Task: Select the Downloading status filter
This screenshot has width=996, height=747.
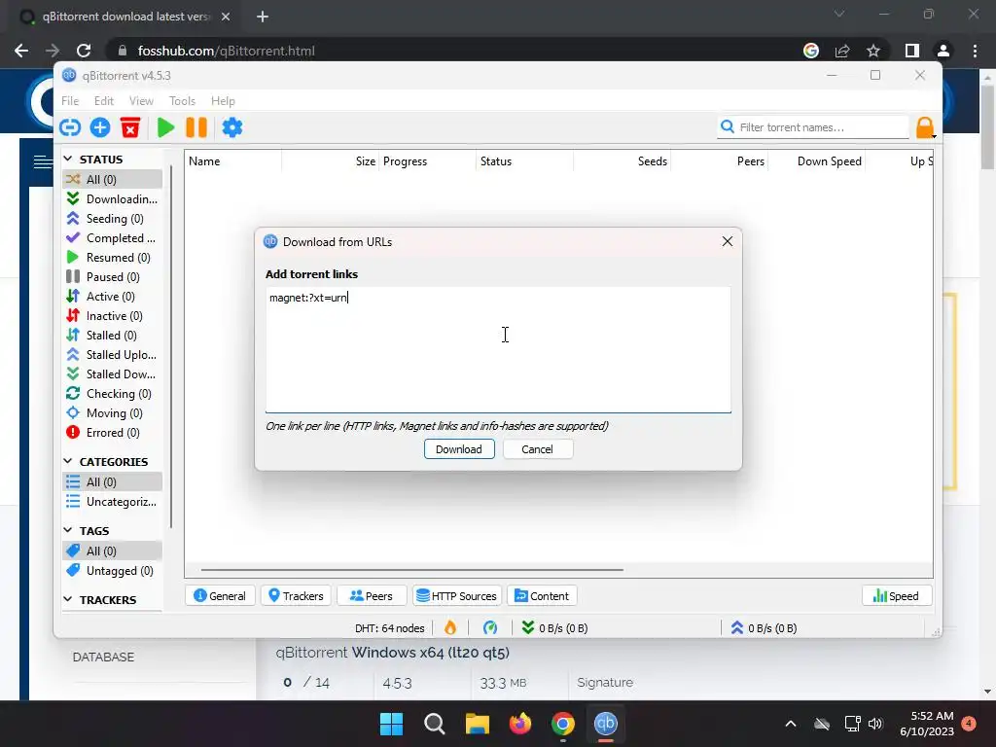Action: 113,198
